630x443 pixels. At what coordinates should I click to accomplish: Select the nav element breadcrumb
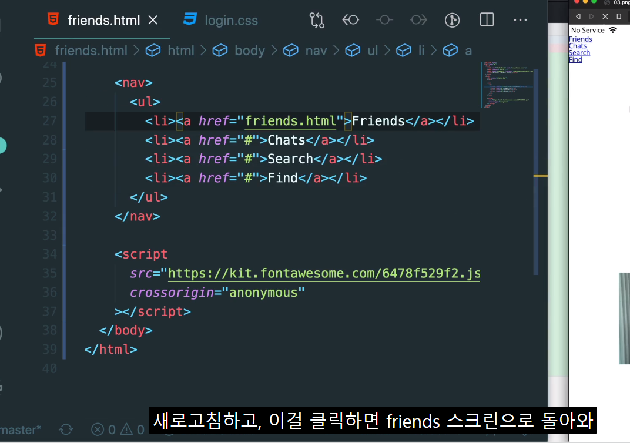316,51
